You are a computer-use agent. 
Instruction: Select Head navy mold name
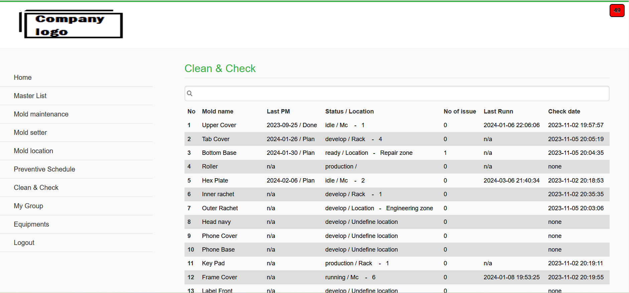click(x=216, y=222)
